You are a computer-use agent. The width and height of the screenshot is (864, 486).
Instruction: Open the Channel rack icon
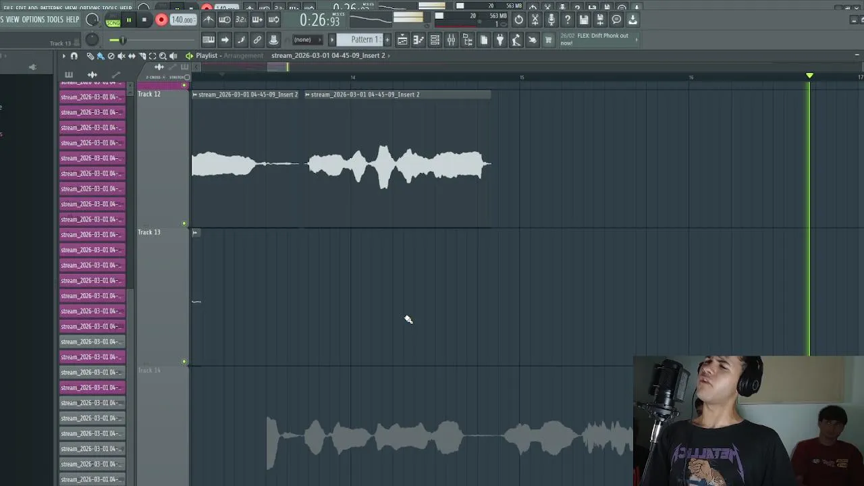click(x=435, y=40)
